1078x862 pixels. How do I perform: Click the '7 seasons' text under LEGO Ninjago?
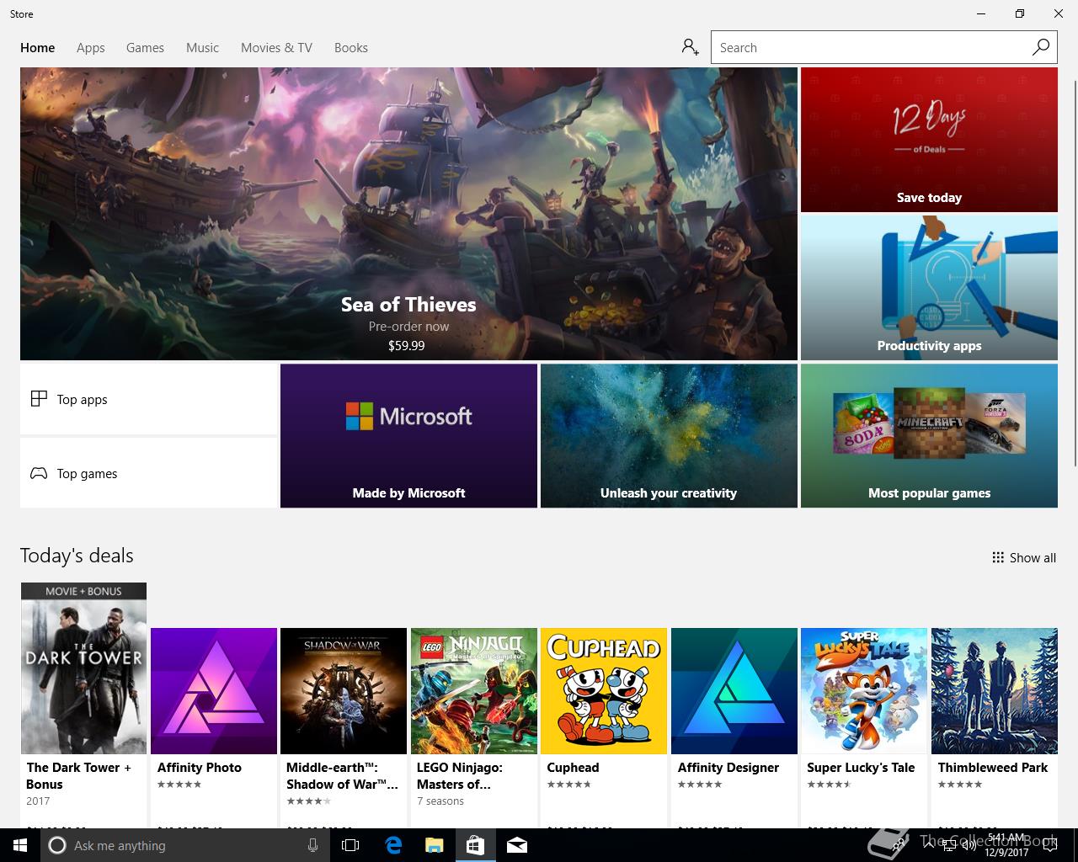[440, 801]
